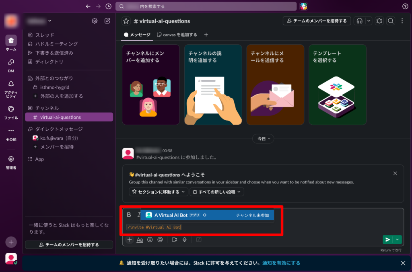Select the canvas を追加する tab
Image resolution: width=412 pixels, height=272 pixels.
coord(177,35)
